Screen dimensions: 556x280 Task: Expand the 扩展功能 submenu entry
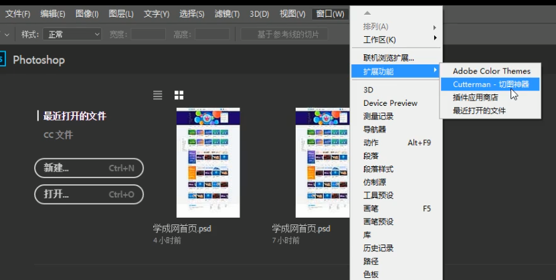click(395, 72)
